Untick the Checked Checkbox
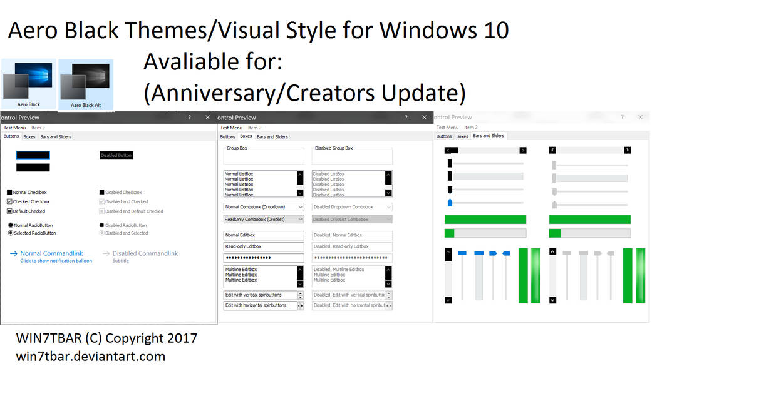 click(x=9, y=202)
